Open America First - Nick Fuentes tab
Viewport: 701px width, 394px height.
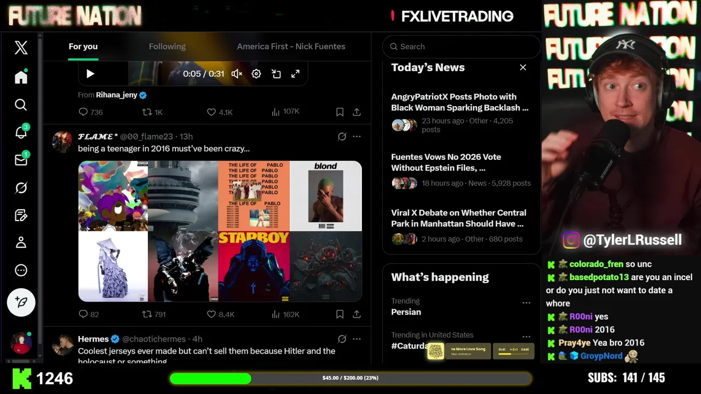pos(291,47)
